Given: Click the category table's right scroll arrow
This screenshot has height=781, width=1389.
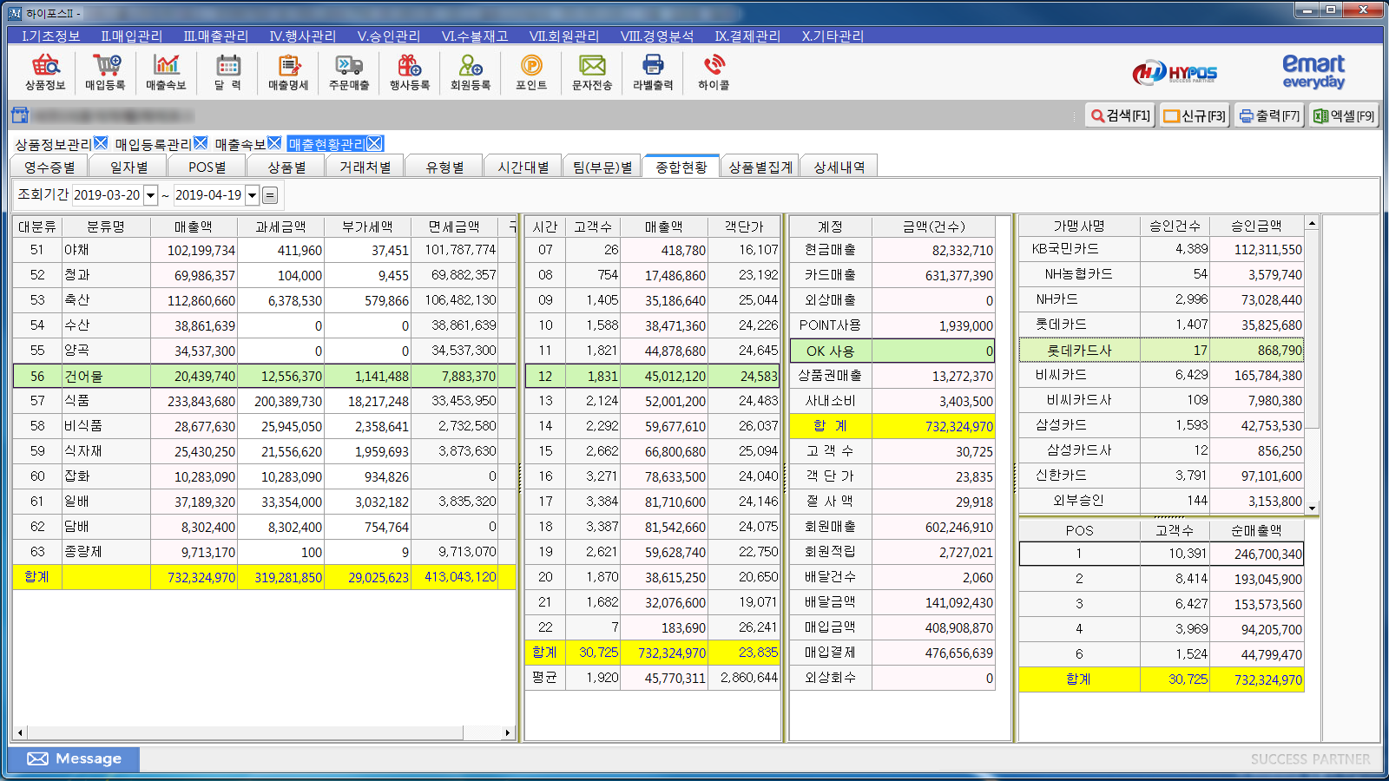Looking at the screenshot, I should click(508, 733).
